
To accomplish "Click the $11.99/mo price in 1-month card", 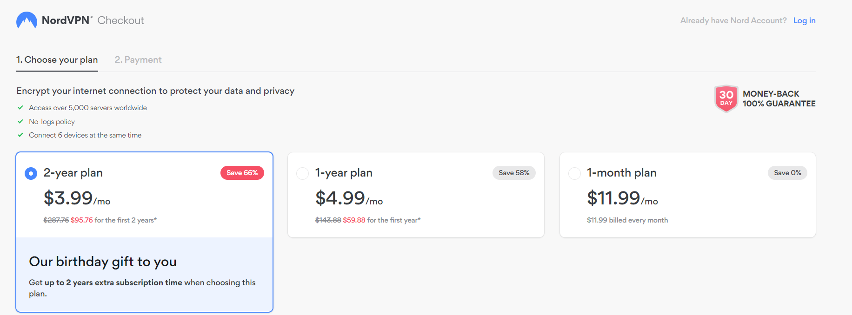I will coord(622,198).
